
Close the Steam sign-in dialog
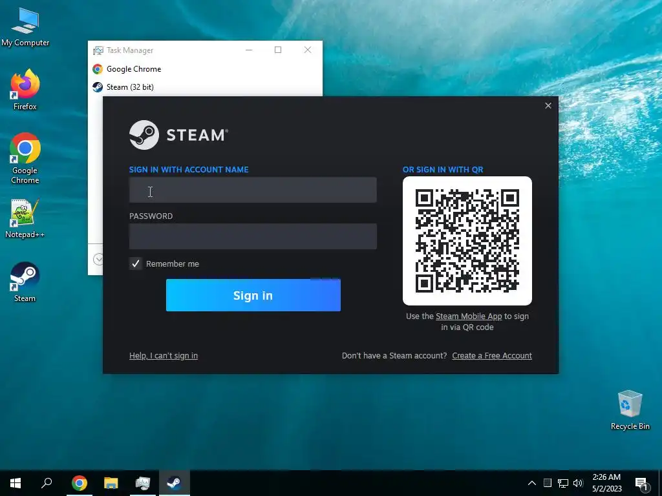point(548,105)
